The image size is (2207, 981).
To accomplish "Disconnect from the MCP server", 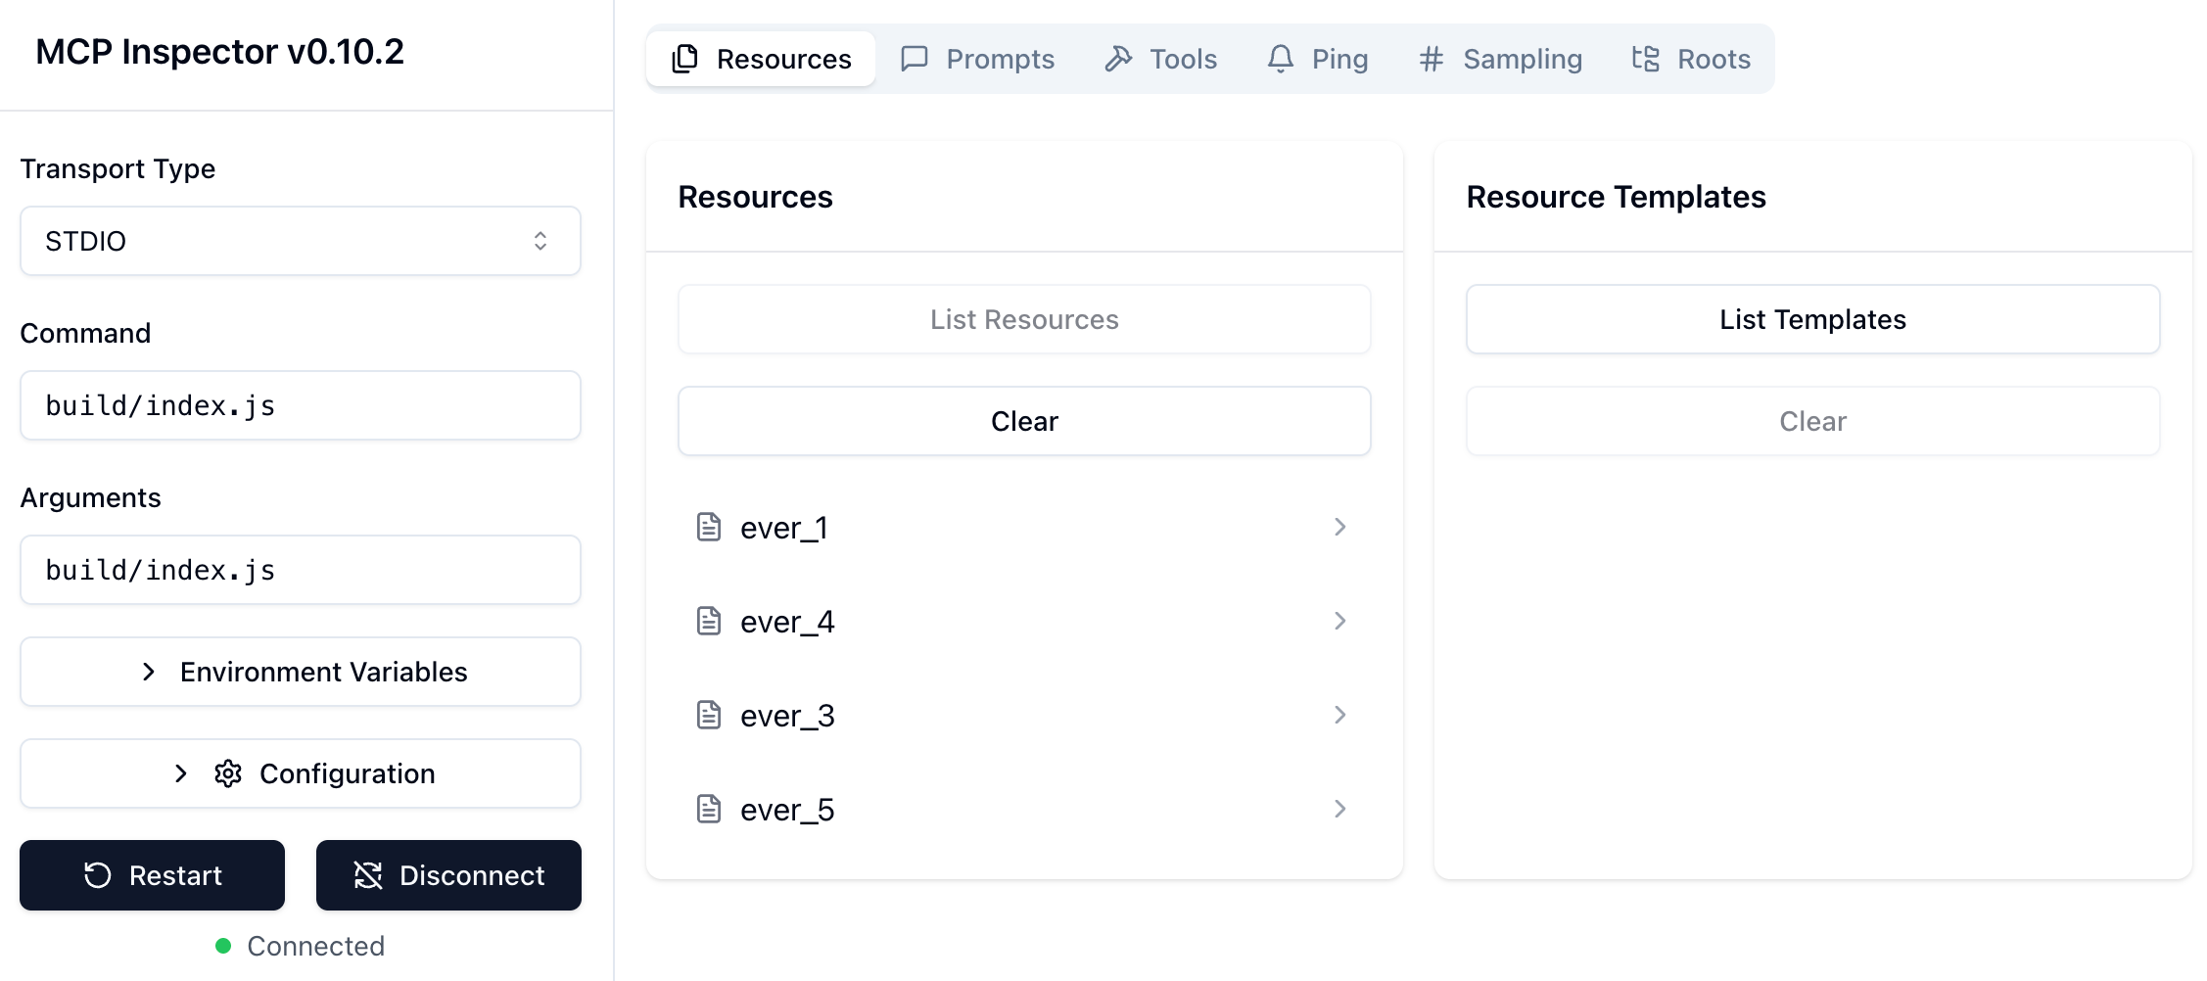I will (448, 875).
